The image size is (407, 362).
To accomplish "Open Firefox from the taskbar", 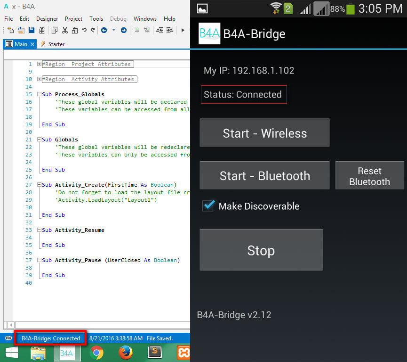I will pyautogui.click(x=125, y=353).
